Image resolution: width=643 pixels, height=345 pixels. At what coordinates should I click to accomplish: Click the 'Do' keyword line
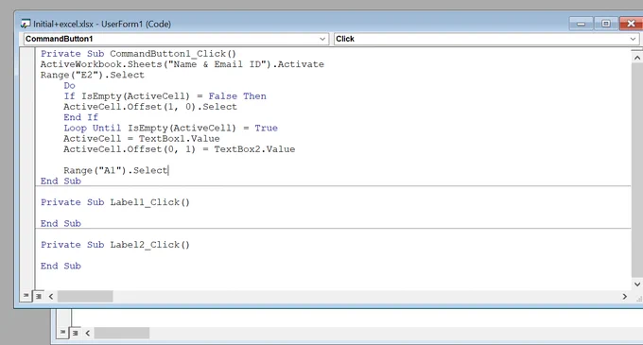[69, 86]
